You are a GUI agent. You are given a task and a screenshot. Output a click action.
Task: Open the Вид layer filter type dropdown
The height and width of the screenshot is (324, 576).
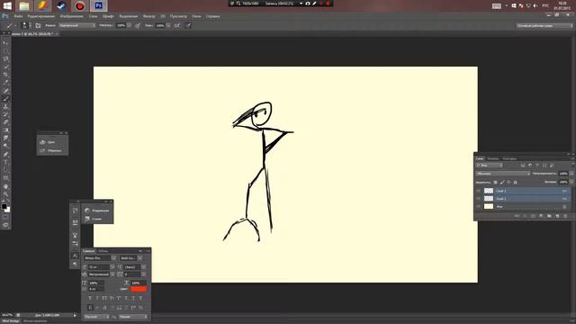click(x=489, y=166)
